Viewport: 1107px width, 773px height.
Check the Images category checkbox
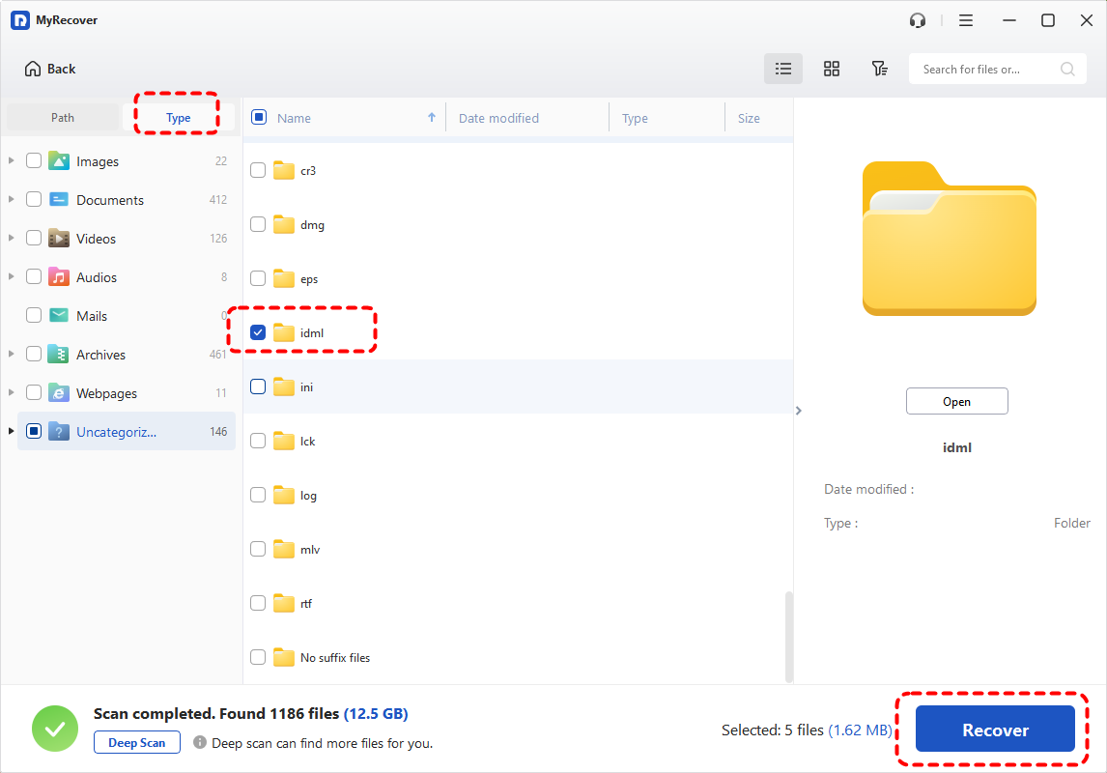(x=34, y=161)
